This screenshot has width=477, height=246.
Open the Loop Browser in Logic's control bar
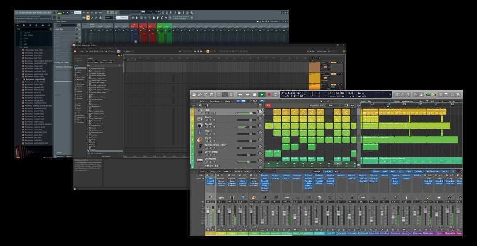(452, 95)
